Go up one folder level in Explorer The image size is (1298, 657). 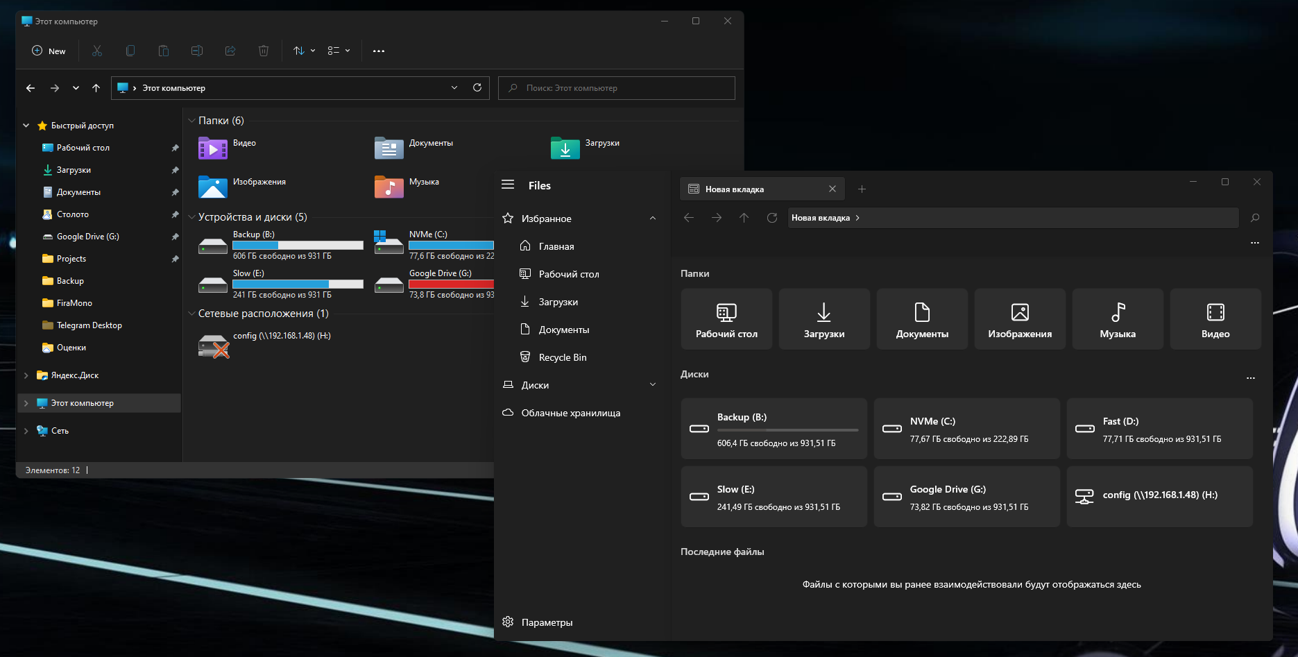(x=96, y=88)
